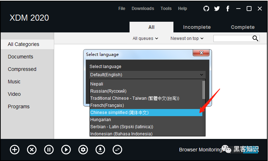
Task: Switch to the All tab
Action: click(x=151, y=27)
